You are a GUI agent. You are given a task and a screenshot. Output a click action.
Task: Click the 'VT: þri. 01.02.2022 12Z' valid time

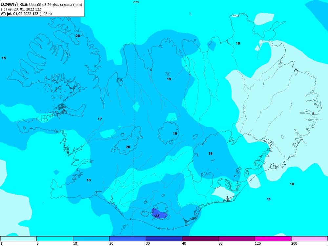20,14
